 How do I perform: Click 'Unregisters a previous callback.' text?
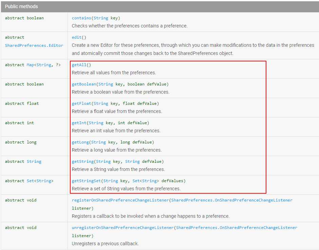tap(105, 244)
